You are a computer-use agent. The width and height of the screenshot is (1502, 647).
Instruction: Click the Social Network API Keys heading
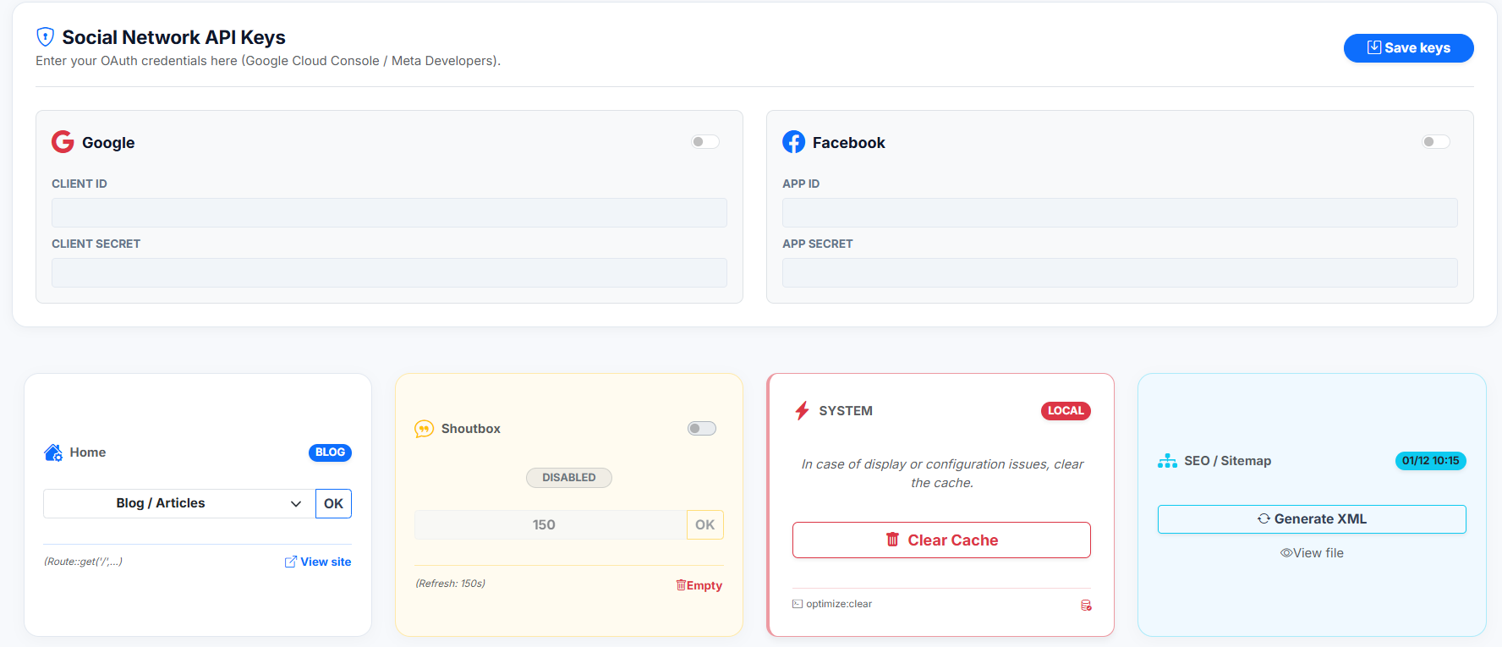point(174,37)
